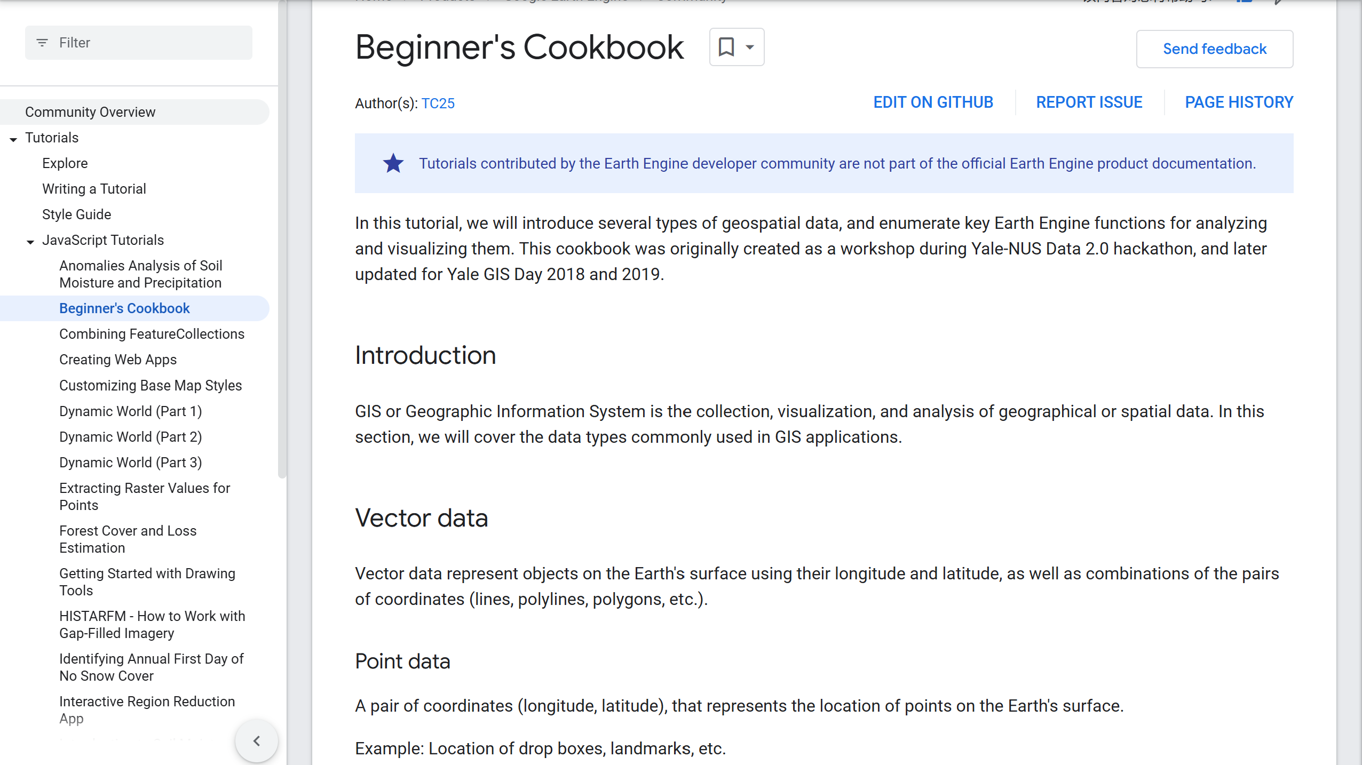Select the Creating Web Apps tutorial

[x=118, y=360]
